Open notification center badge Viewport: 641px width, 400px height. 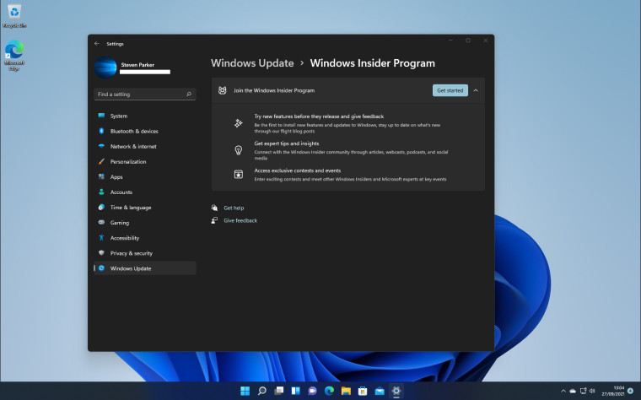630,391
